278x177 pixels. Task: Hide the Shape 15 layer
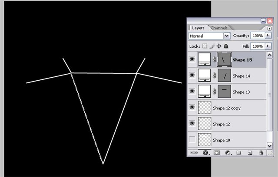192,59
